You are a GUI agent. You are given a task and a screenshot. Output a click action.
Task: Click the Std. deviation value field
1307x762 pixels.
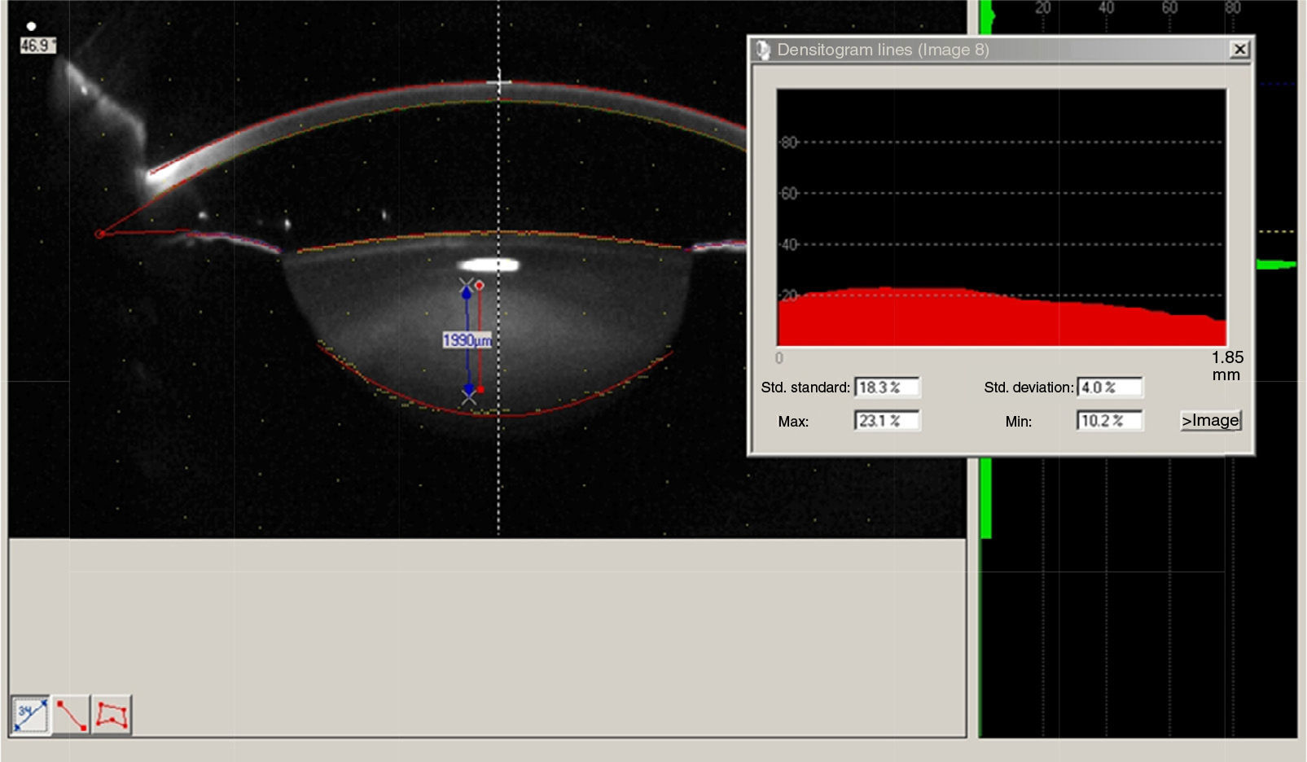pyautogui.click(x=1109, y=388)
